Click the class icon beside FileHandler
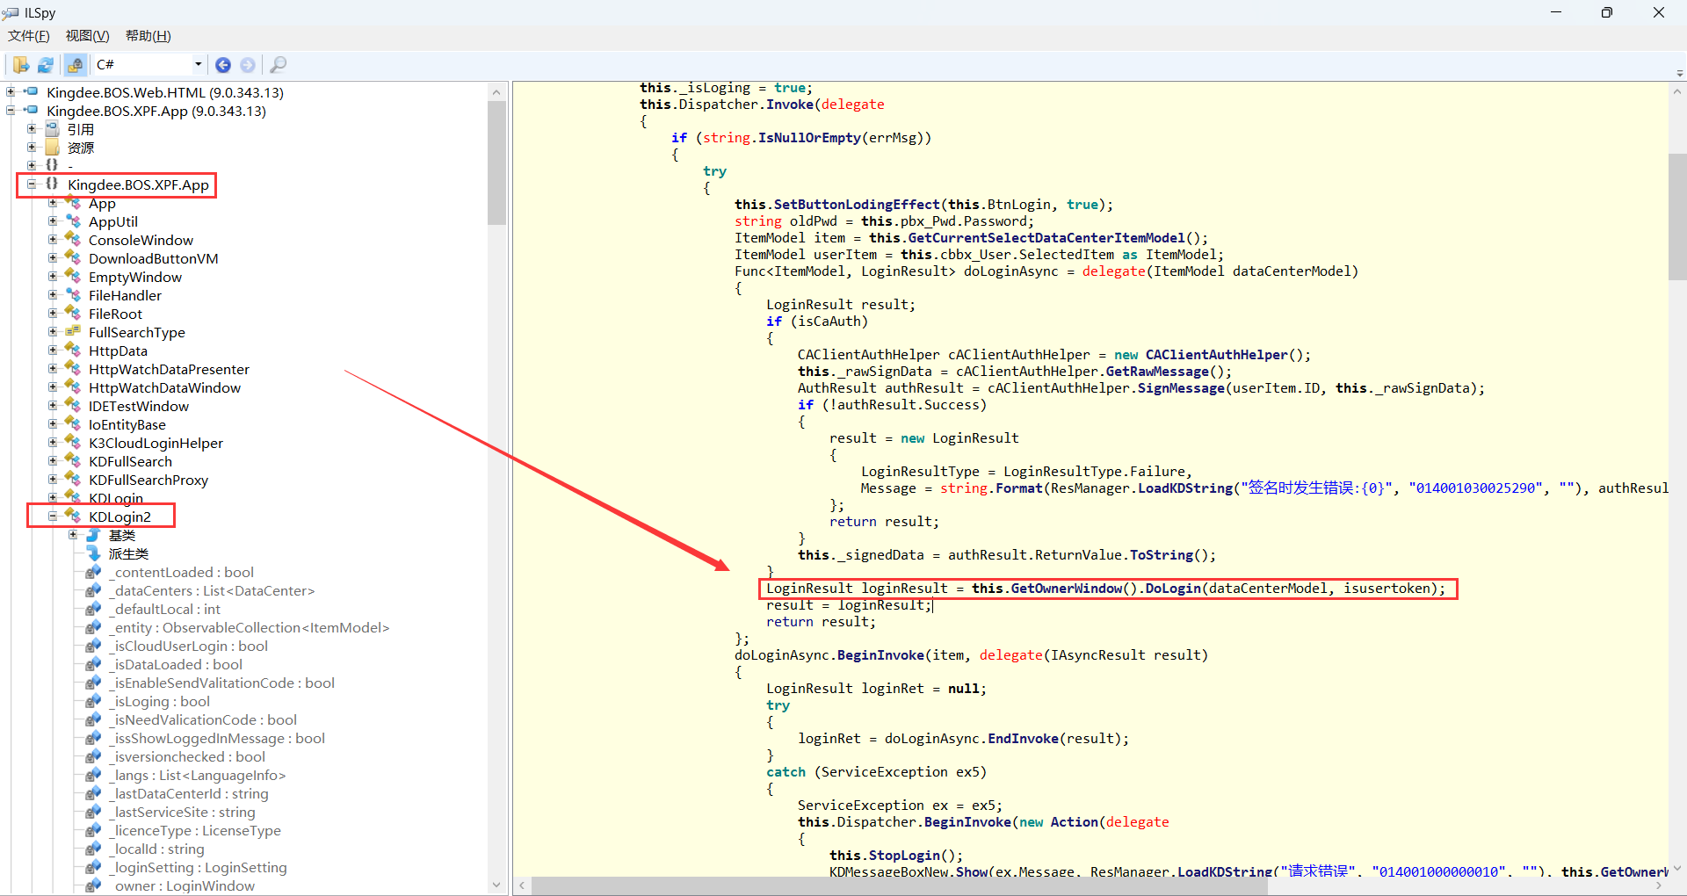 [x=73, y=295]
